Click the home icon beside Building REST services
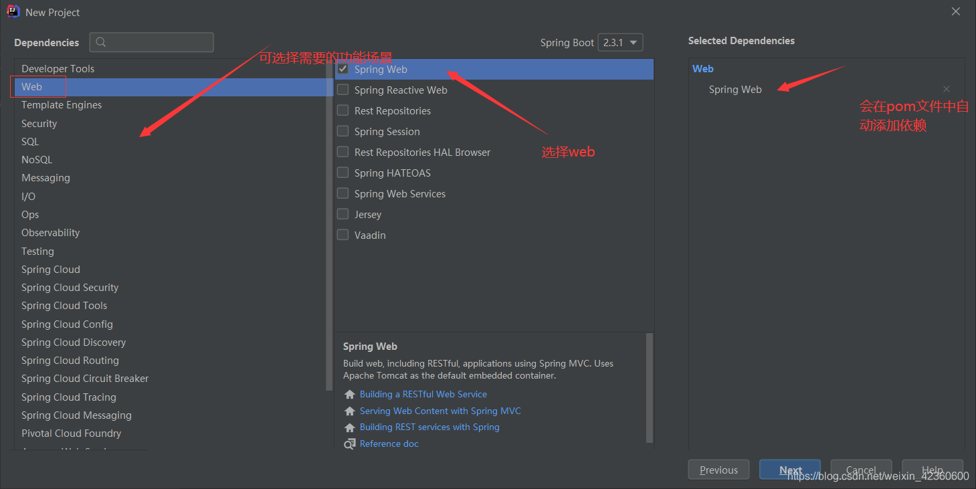976x489 pixels. pos(349,427)
